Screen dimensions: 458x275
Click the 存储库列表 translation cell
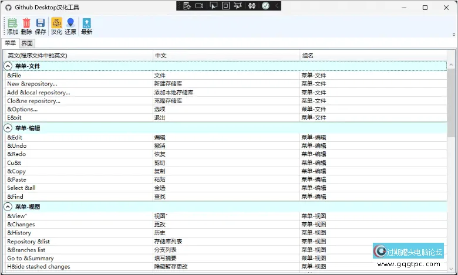[227, 242]
